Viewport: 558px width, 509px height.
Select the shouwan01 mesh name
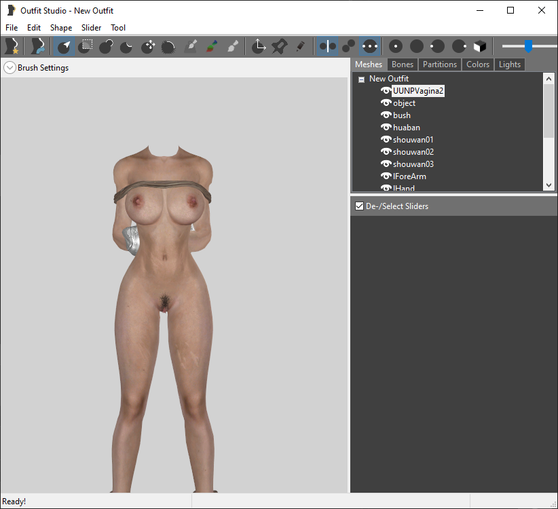point(413,140)
